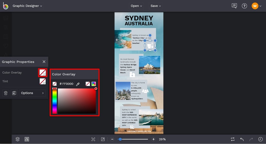Open the Tint swatch dropdown
Viewport: 266px width, 144px height.
pos(43,81)
